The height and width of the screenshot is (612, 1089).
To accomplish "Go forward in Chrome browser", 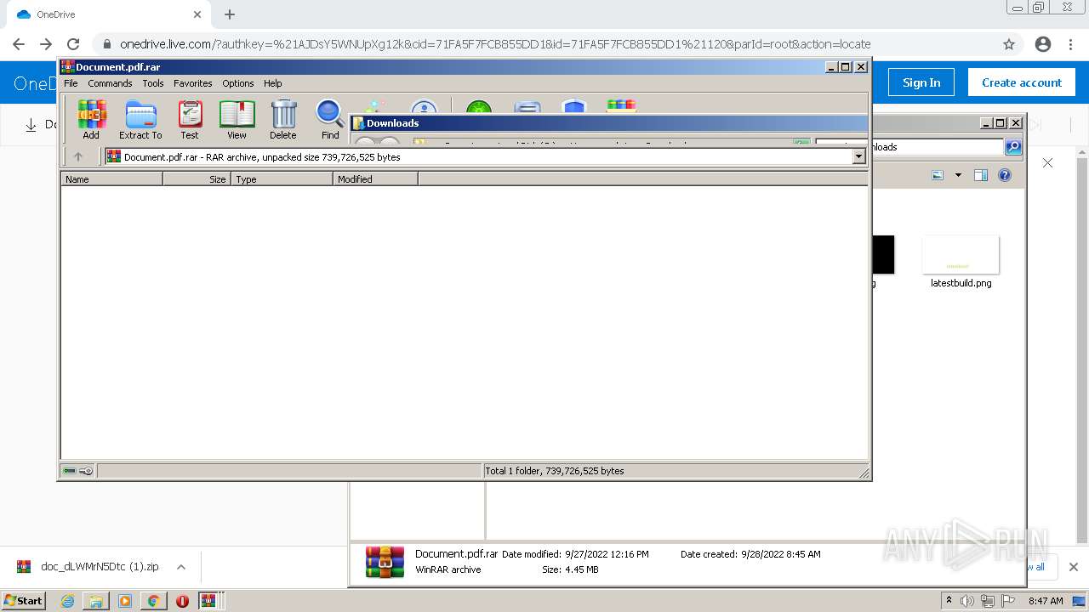I will point(46,44).
